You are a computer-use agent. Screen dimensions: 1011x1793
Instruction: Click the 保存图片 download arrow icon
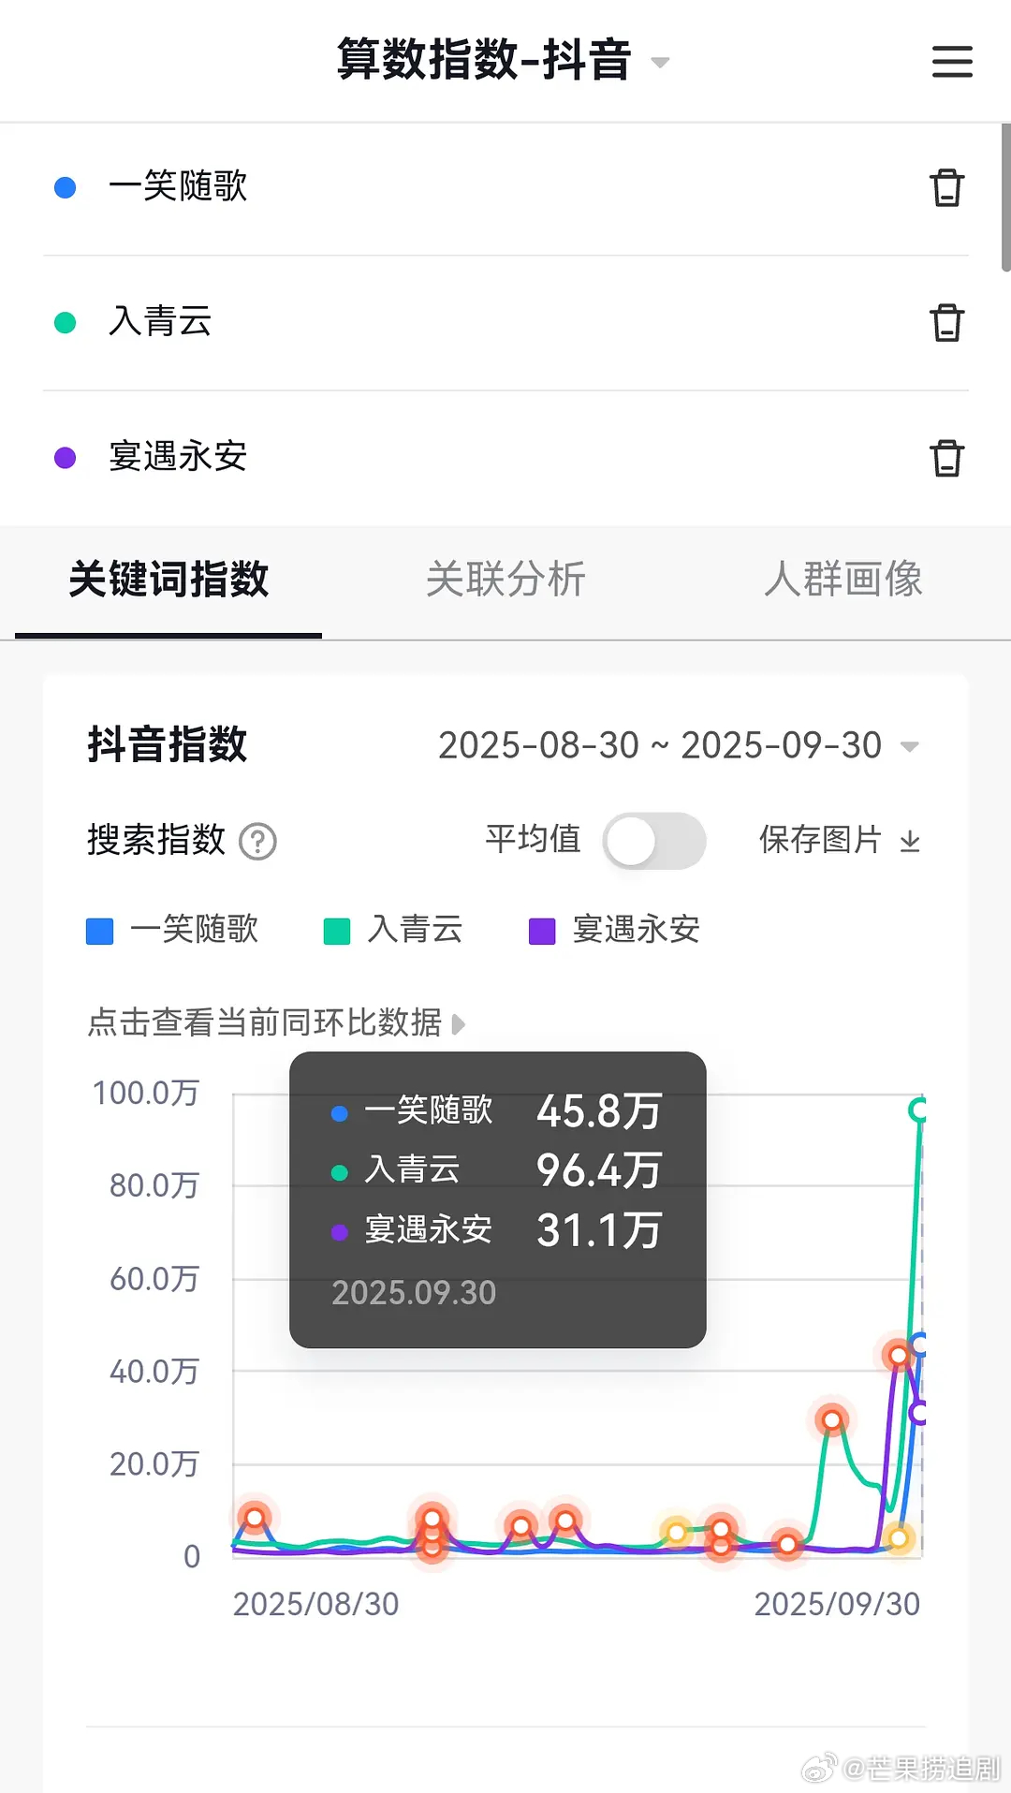click(910, 841)
